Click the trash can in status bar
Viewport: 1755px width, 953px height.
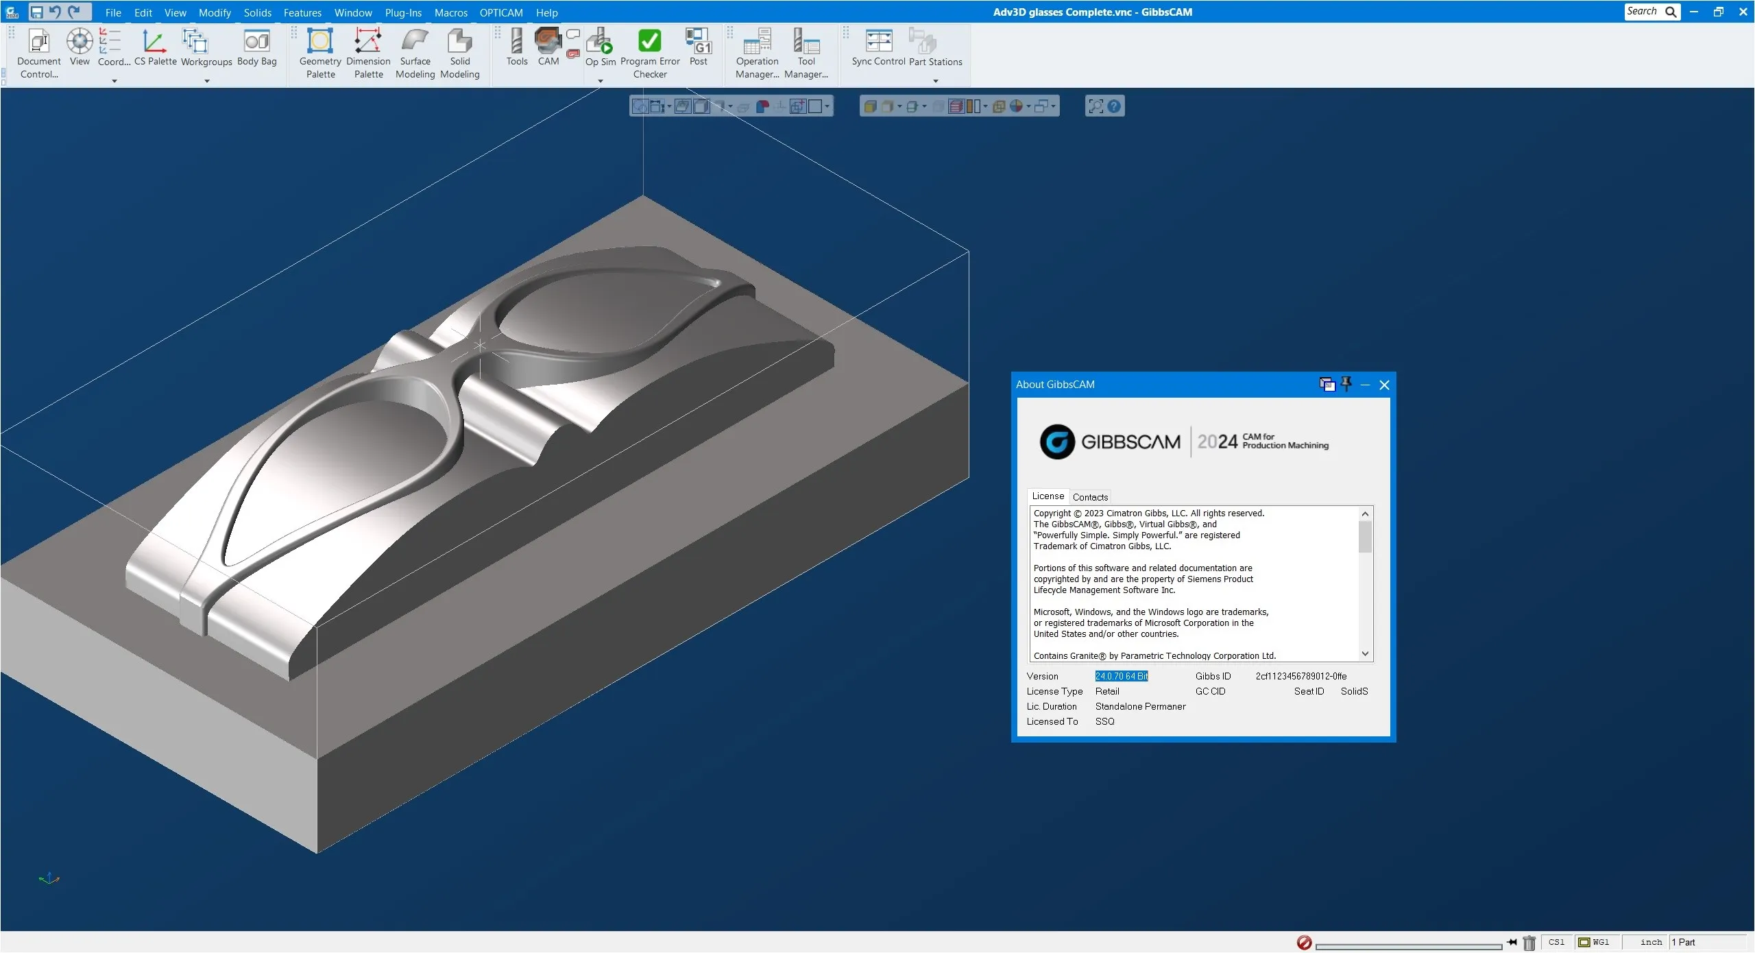pyautogui.click(x=1529, y=943)
